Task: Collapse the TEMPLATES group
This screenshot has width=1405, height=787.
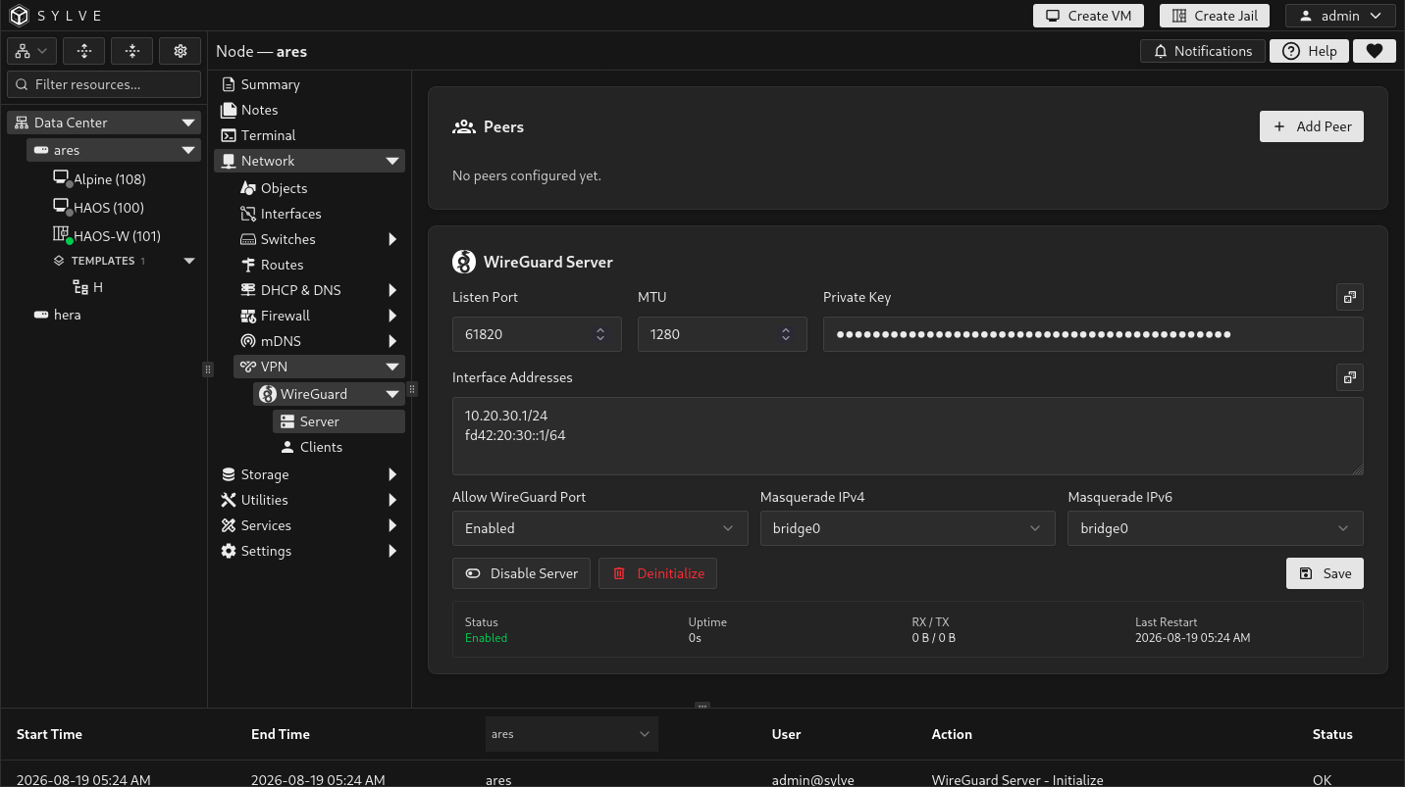Action: [189, 261]
